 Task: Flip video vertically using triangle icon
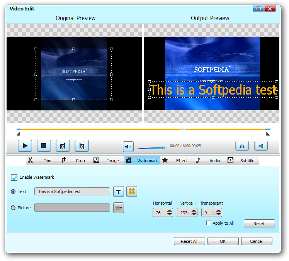pyautogui.click(x=261, y=146)
